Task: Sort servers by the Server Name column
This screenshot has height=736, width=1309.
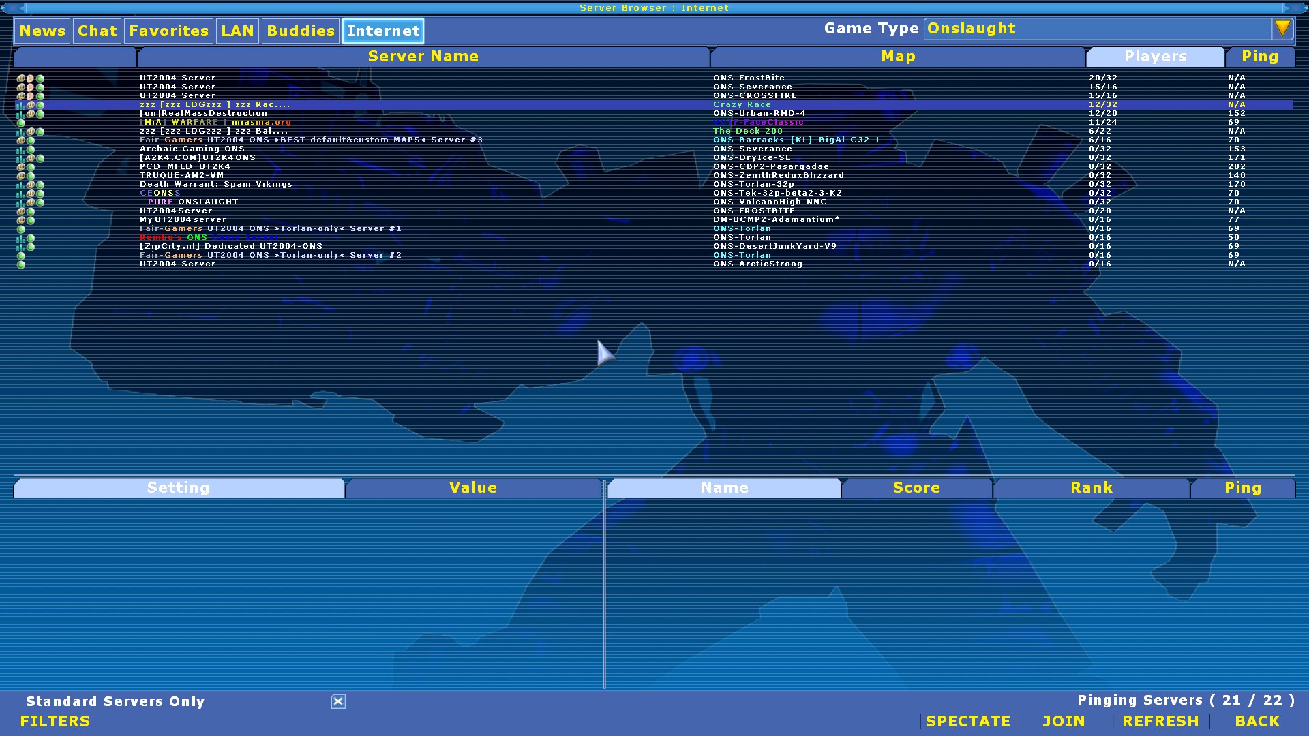Action: [x=423, y=57]
